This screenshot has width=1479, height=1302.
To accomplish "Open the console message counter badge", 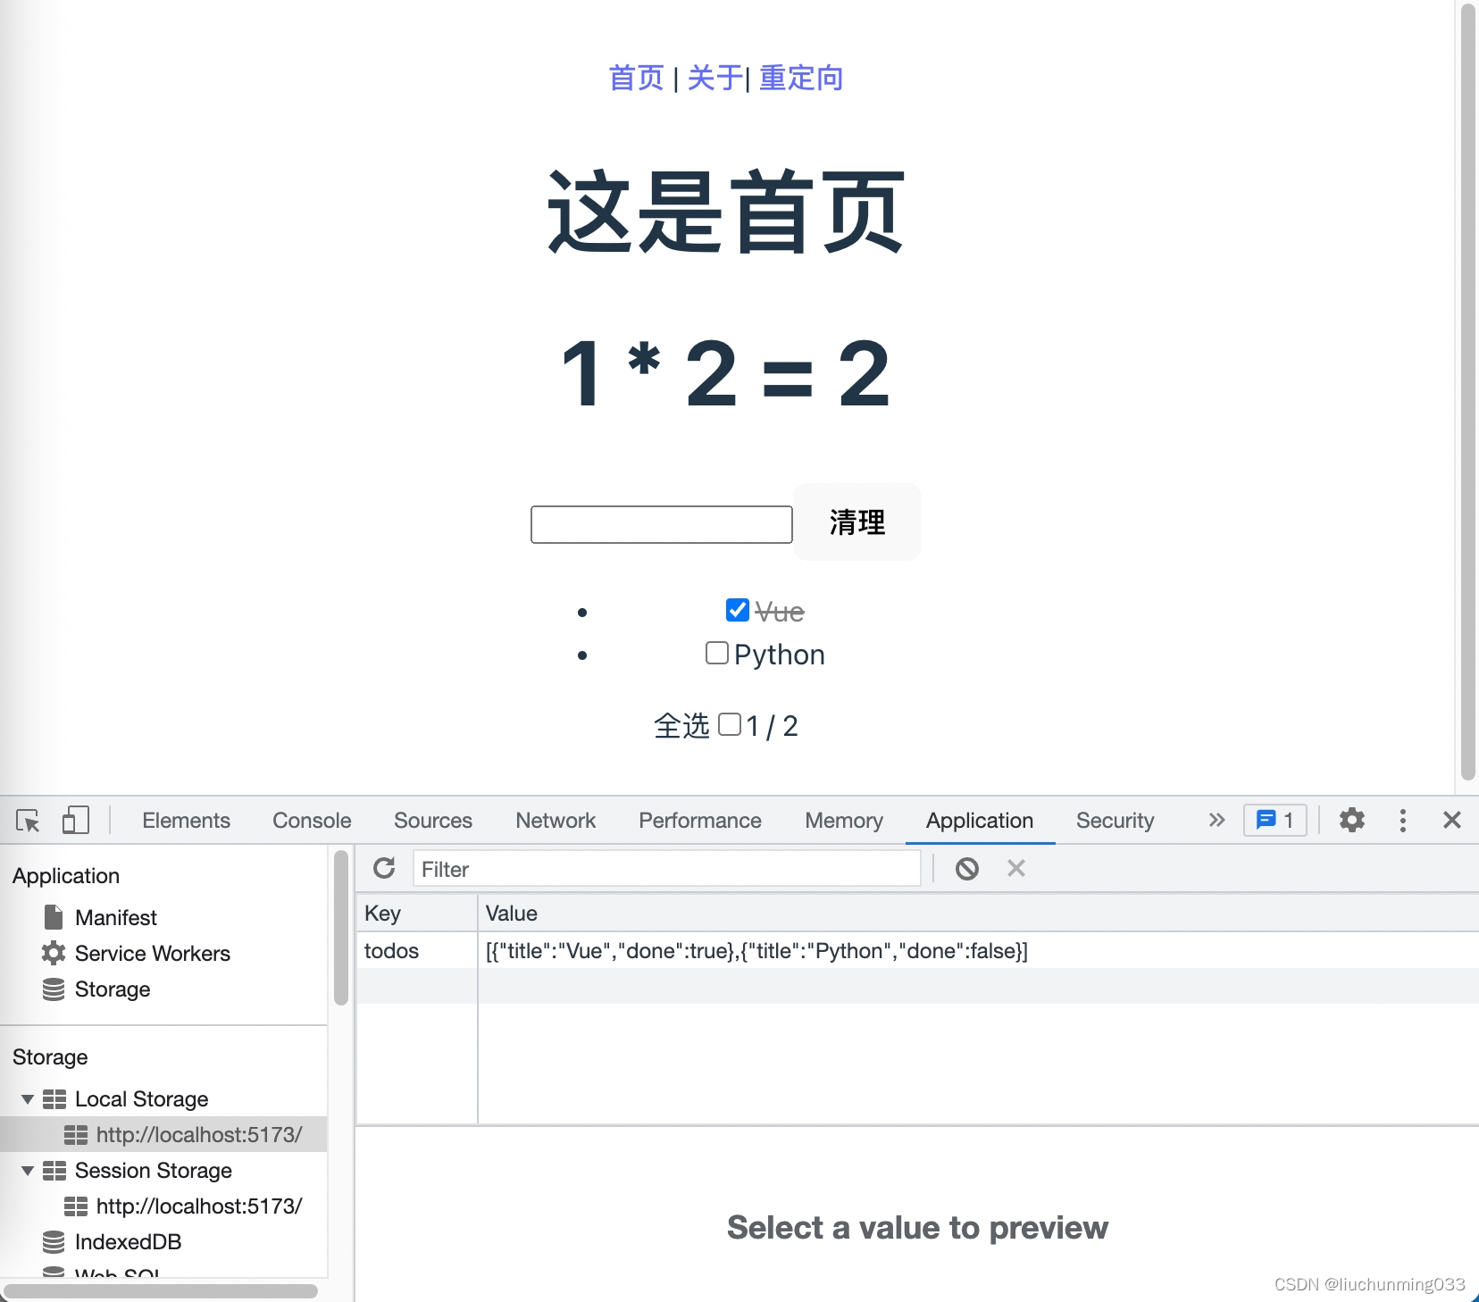I will (x=1274, y=820).
